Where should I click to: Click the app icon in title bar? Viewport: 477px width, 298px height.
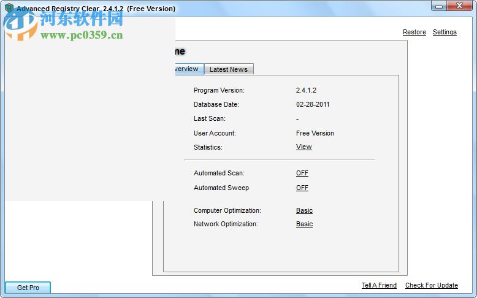(x=9, y=7)
